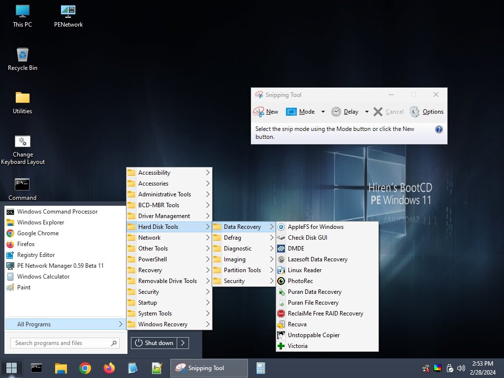
Task: Open Windows Command Processor from Start menu
Action: [65, 212]
